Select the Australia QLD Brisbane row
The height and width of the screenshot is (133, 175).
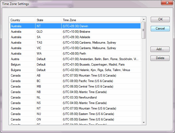point(75,32)
